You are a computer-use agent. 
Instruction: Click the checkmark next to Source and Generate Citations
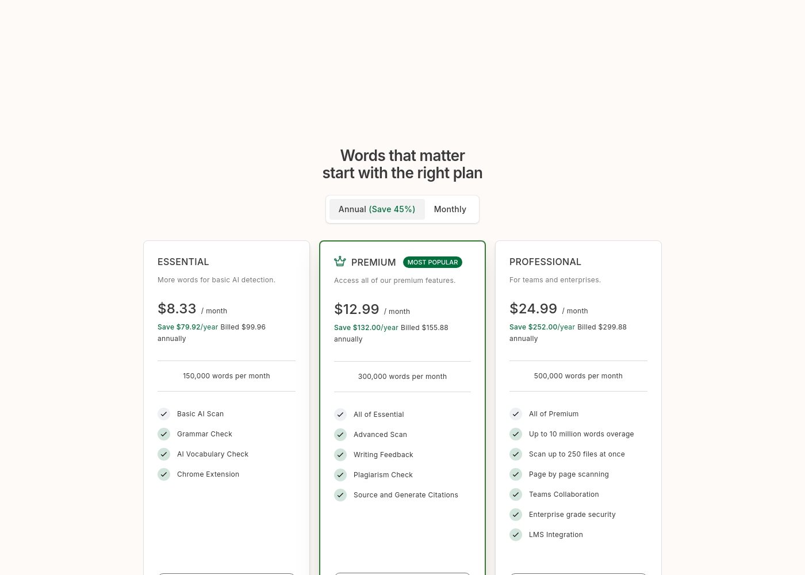(340, 495)
